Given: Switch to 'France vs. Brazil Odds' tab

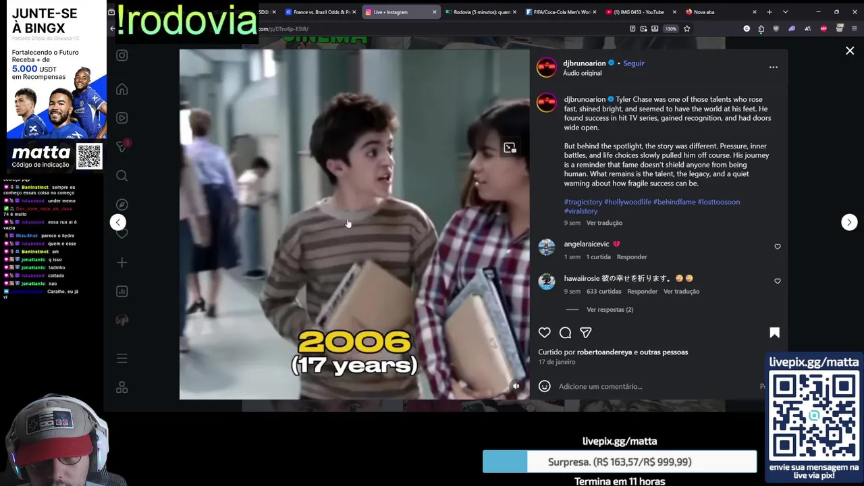Looking at the screenshot, I should point(322,12).
